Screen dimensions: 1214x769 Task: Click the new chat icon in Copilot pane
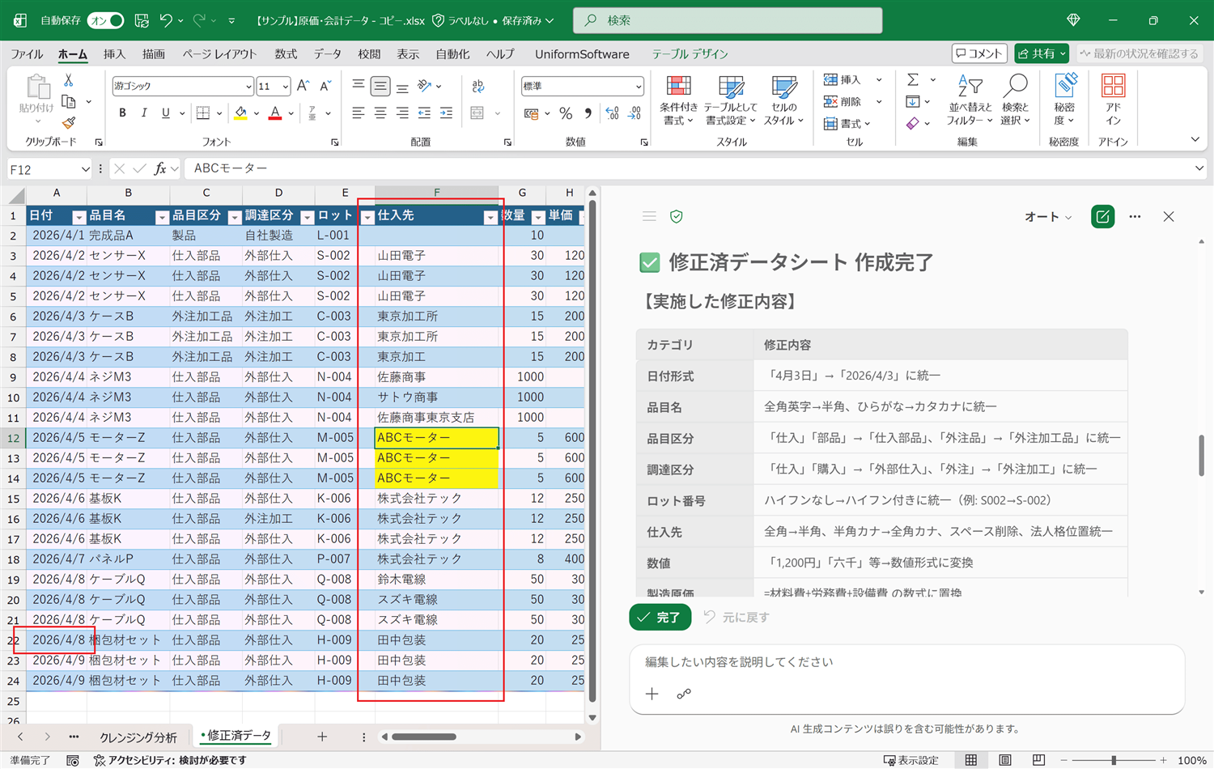1102,216
